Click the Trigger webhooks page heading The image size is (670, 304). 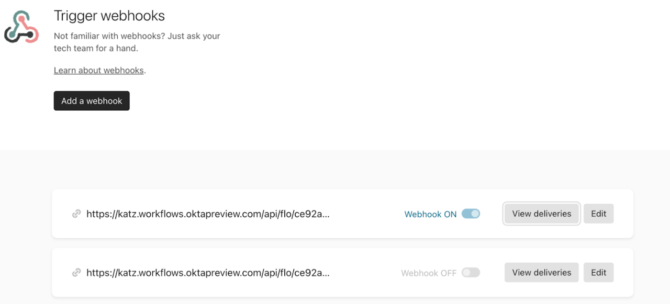[108, 16]
